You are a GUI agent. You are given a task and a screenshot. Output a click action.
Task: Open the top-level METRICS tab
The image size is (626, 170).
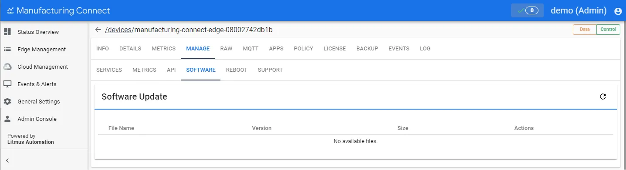coord(164,49)
